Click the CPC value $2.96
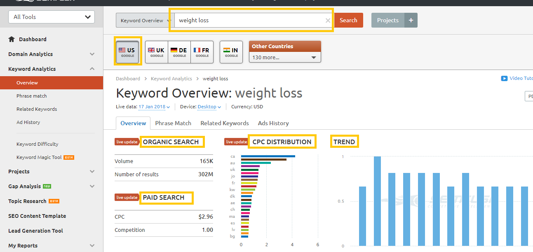Screen dimensions: 533x252 tap(206, 217)
